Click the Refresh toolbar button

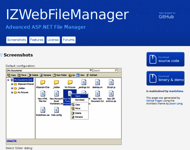pyautogui.click(x=92, y=75)
